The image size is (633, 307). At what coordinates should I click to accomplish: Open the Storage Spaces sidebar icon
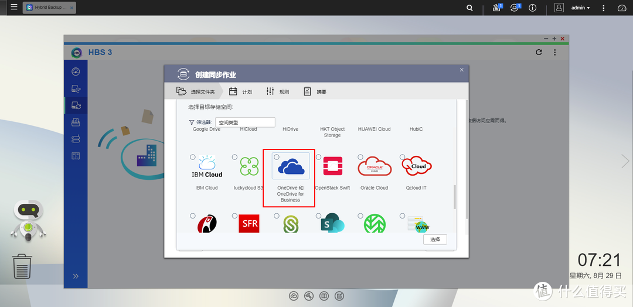76,139
